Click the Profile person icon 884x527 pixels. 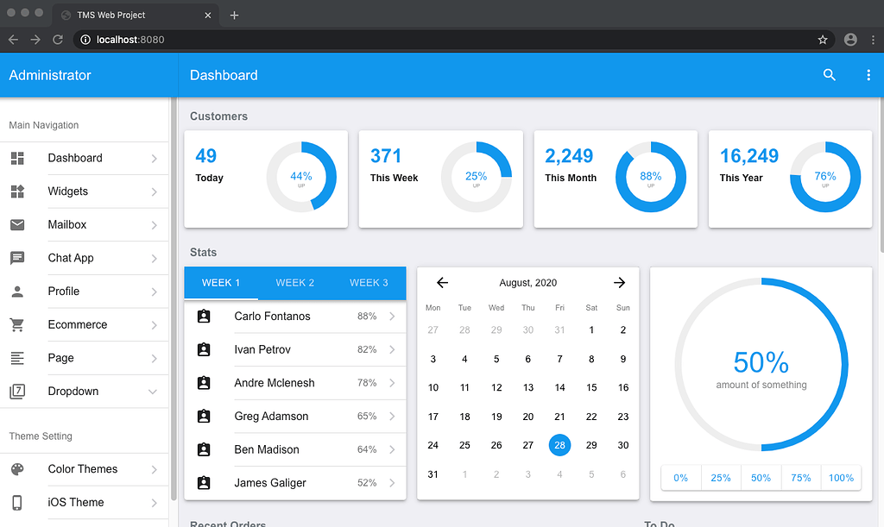tap(19, 292)
